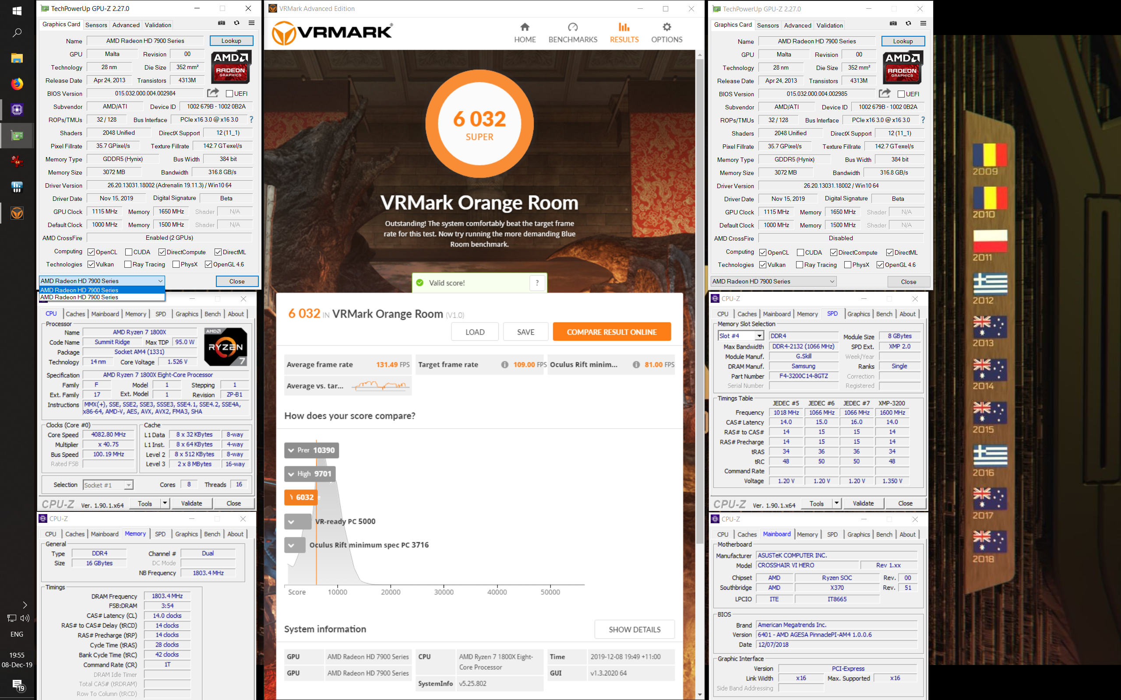
Task: Open Windows search from the taskbar
Action: coord(17,33)
